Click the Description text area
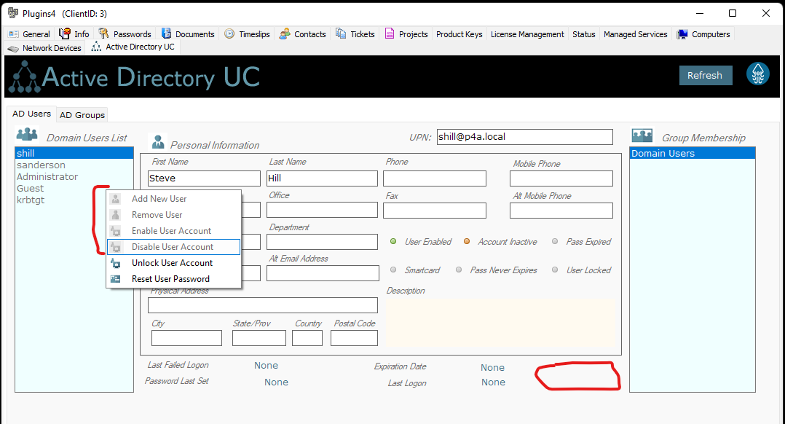Viewport: 785px width, 424px height. (x=501, y=321)
